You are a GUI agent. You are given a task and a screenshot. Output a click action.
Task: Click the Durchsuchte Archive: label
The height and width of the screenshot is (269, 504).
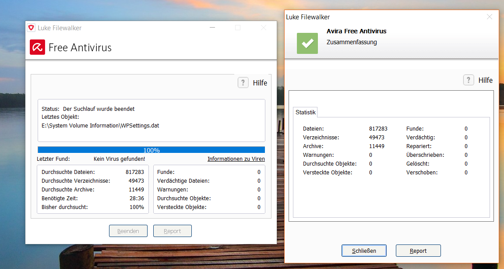[x=68, y=190]
